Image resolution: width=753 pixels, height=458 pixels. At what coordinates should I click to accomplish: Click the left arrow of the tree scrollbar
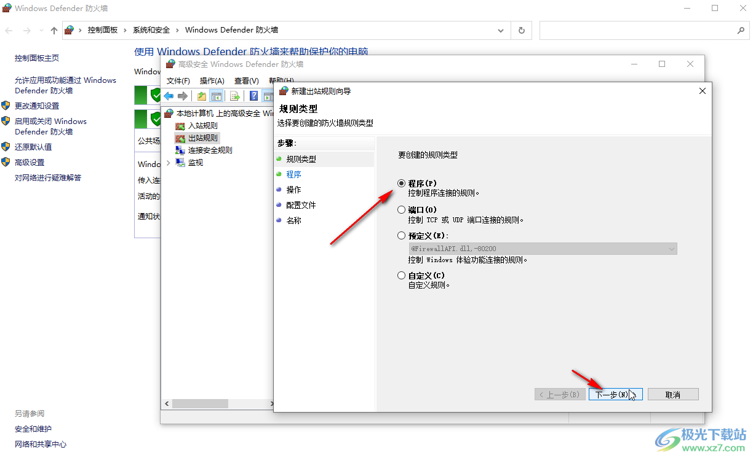(x=166, y=404)
